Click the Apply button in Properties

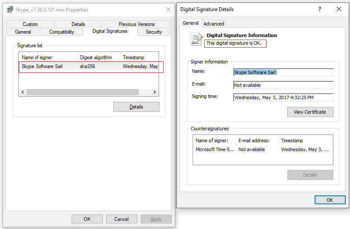pos(156,219)
